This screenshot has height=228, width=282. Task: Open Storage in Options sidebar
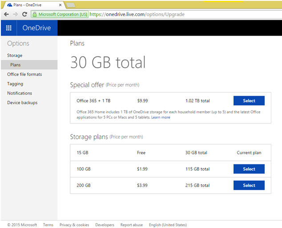click(15, 56)
